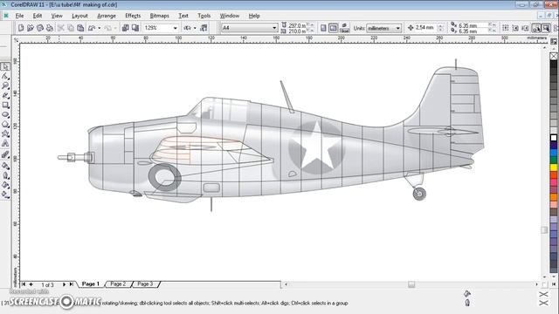Screen dimensions: 559x314
Task: Select the Eyedropper tool
Action: tap(5, 166)
